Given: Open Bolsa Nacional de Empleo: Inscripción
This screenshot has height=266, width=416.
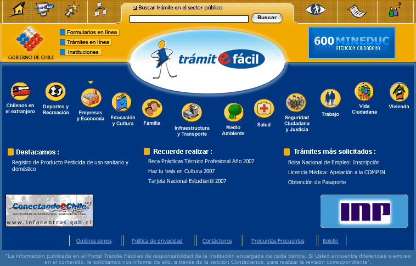Looking at the screenshot, I should [334, 162].
